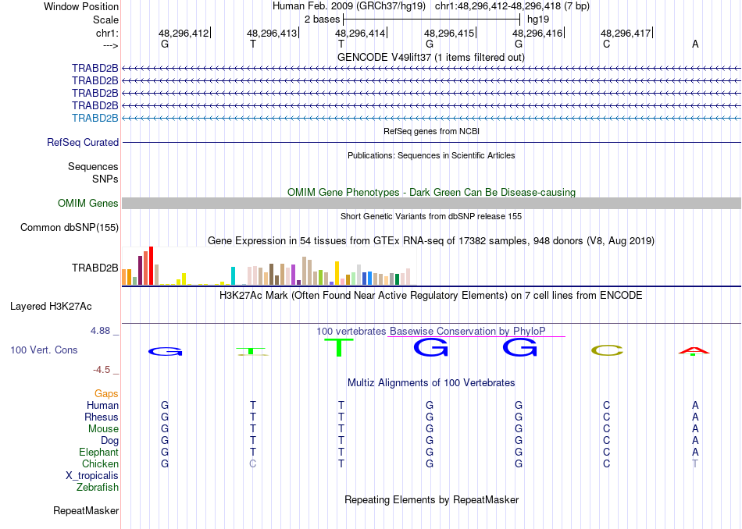Click the small T logo letter under 48,296,413
This screenshot has height=529, width=742.
[252, 351]
